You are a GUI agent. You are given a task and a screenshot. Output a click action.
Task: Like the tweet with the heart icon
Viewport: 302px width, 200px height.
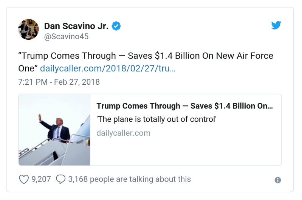coord(23,179)
